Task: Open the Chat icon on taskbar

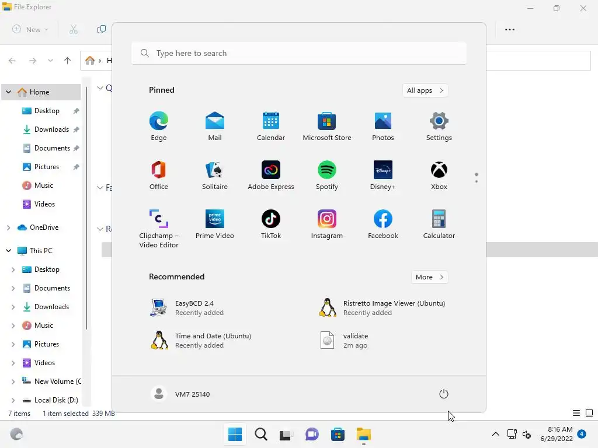Action: click(312, 434)
